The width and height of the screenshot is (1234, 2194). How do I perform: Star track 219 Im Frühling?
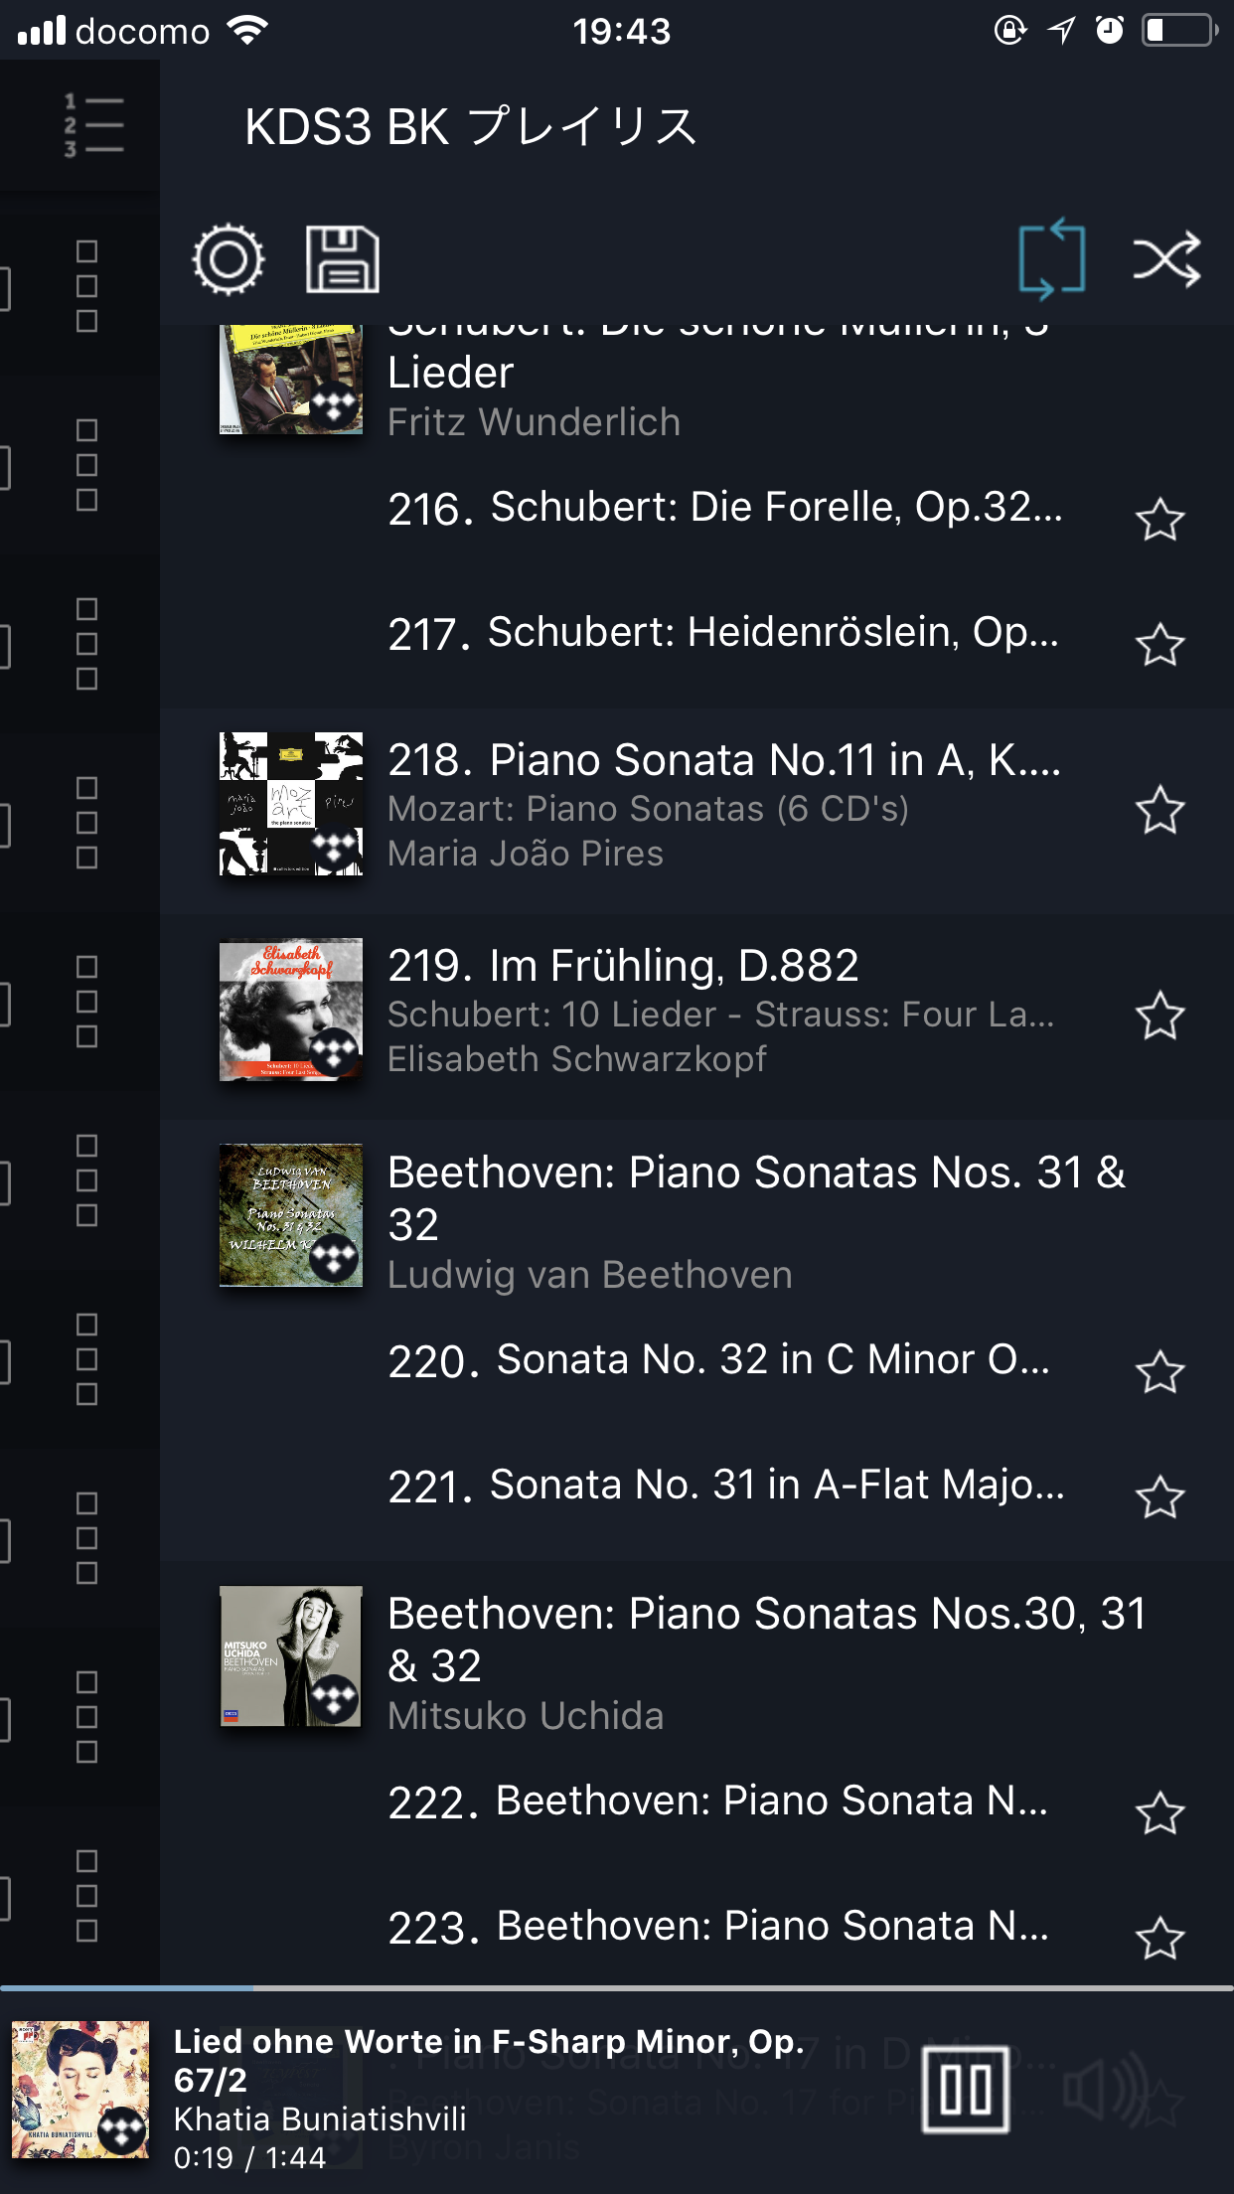point(1159,1016)
